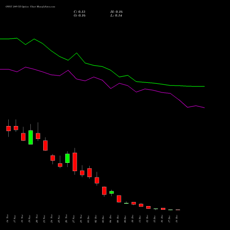The width and height of the screenshot is (230, 230).
Task: Click the purple indicator line
Action: coord(102,80)
